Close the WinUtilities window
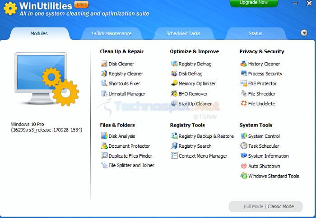This screenshot has width=316, height=218. 309,3
